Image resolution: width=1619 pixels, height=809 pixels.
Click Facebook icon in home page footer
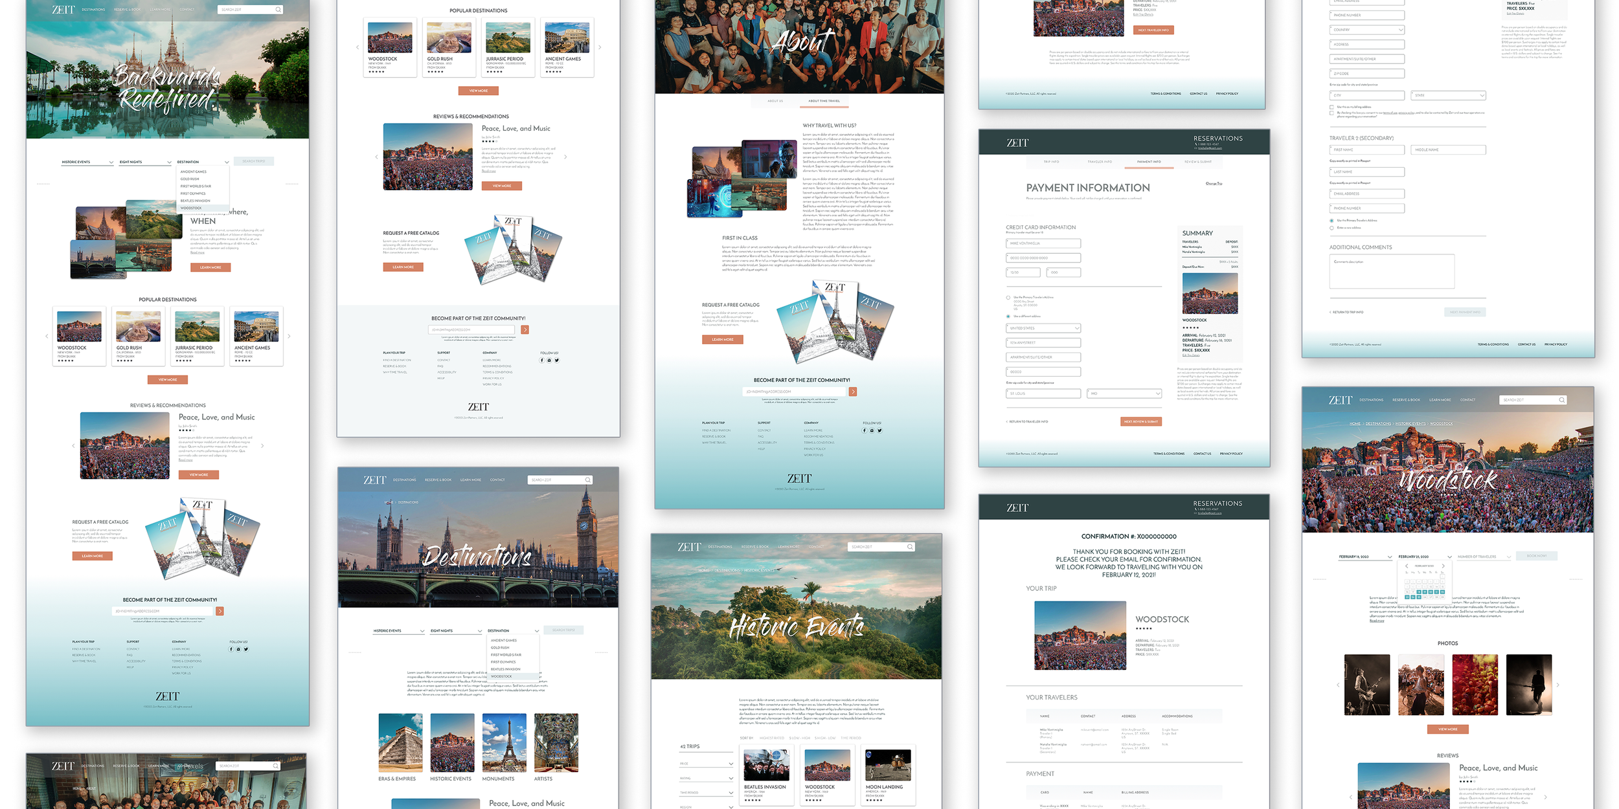tap(231, 649)
